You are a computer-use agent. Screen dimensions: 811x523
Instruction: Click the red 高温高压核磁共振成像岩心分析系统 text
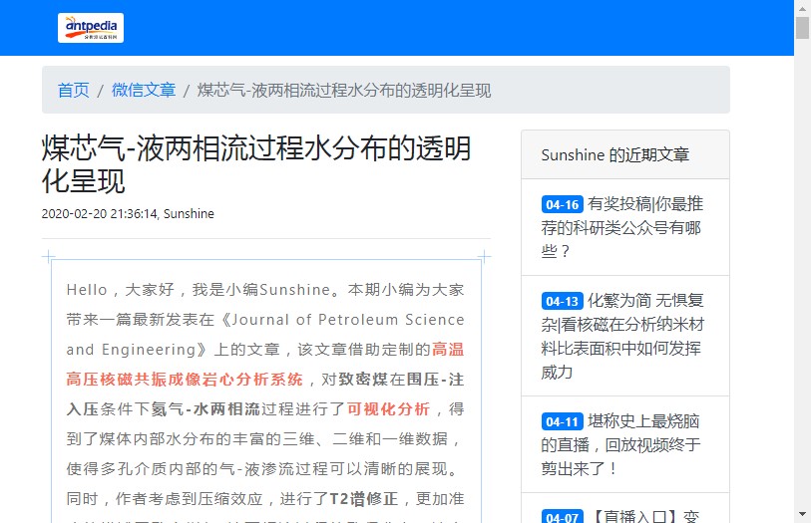[x=185, y=379]
